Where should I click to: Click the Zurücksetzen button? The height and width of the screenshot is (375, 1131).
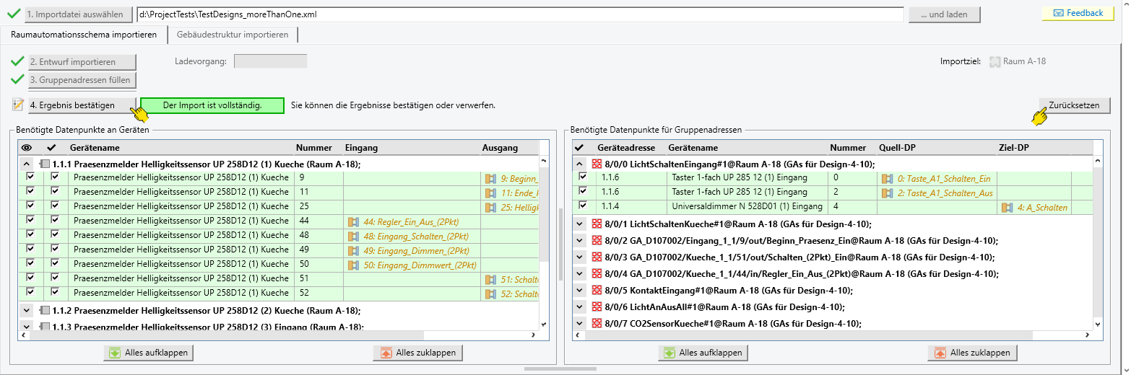[x=1074, y=105]
